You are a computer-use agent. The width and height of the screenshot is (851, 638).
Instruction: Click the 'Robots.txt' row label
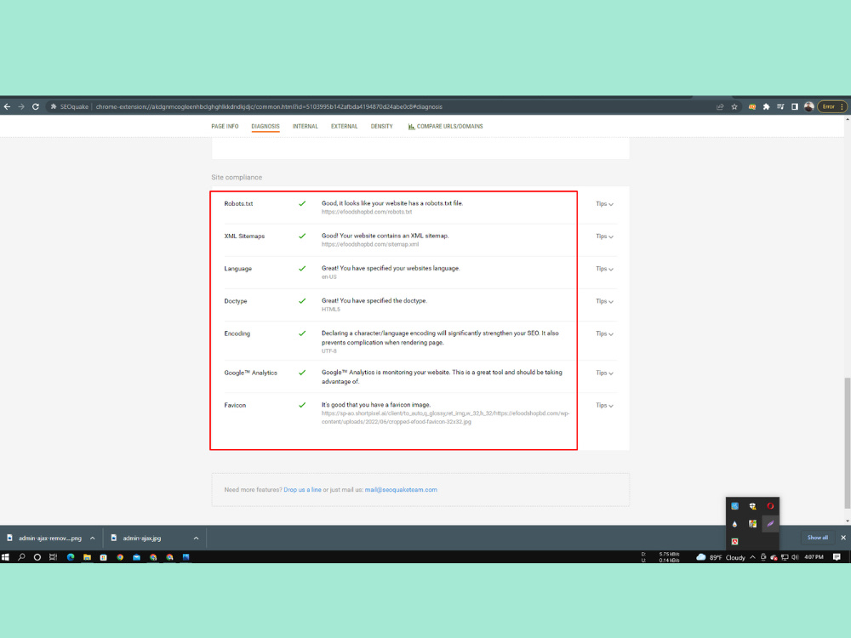[x=238, y=204]
